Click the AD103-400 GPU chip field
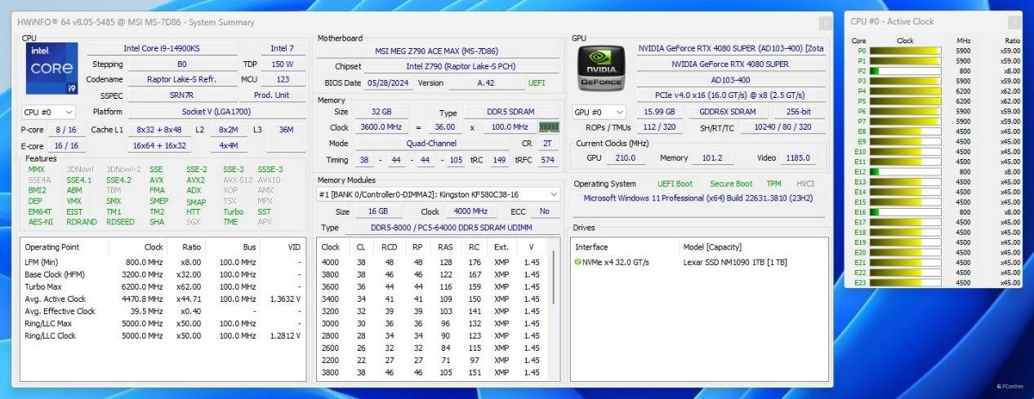The image size is (1034, 399). click(x=730, y=80)
